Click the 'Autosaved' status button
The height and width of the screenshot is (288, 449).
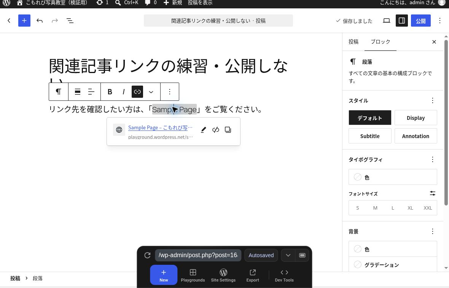pos(261,255)
